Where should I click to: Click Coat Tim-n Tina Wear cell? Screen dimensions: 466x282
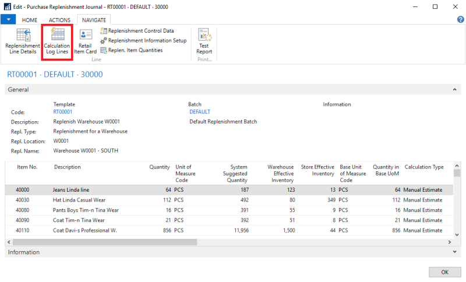click(x=79, y=220)
